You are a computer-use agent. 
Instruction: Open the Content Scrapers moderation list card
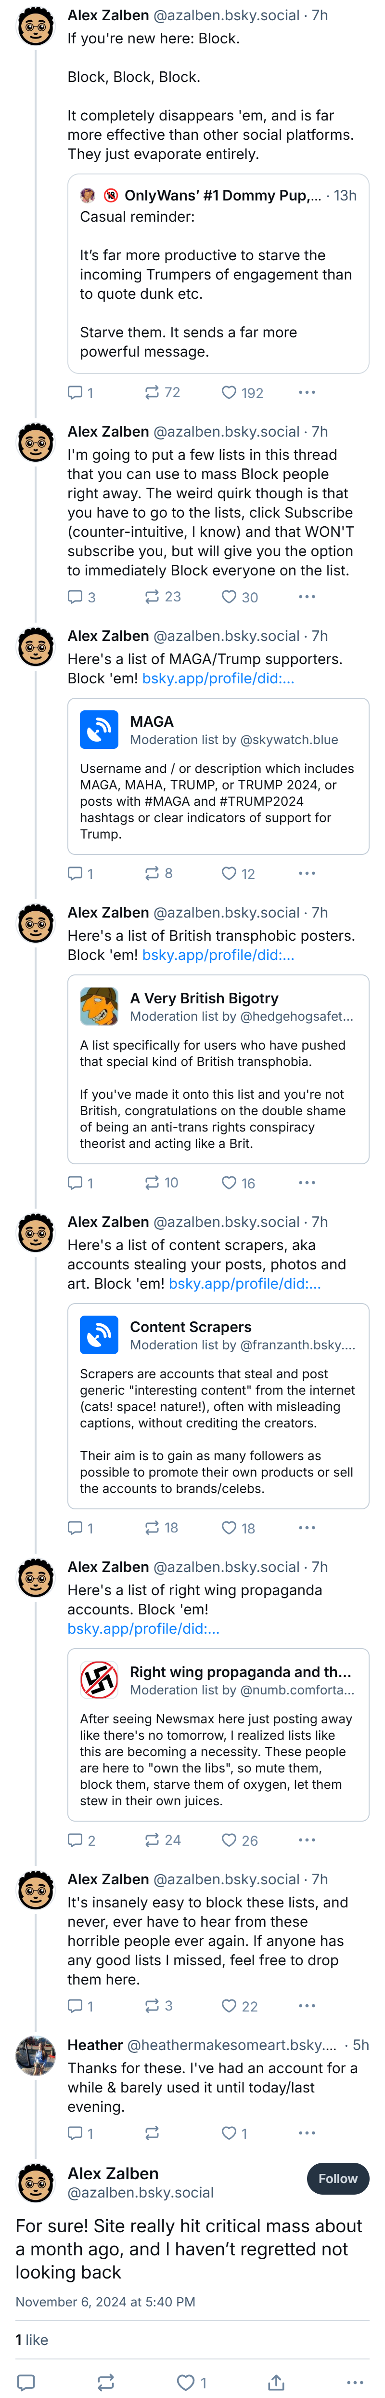[x=218, y=1406]
